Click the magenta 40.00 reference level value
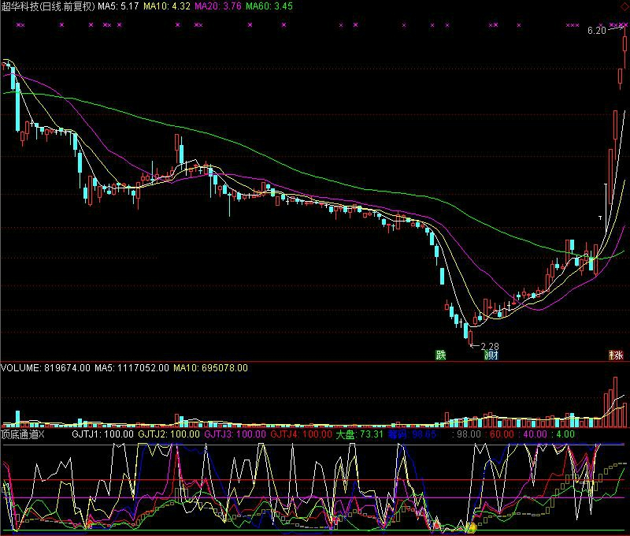 [534, 434]
